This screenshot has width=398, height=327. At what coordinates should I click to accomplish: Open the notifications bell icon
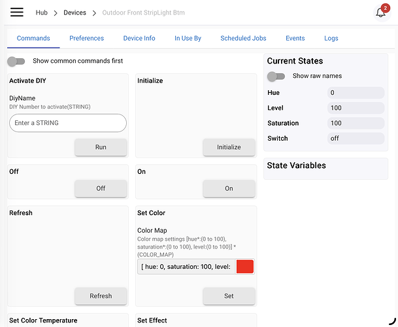pos(381,12)
